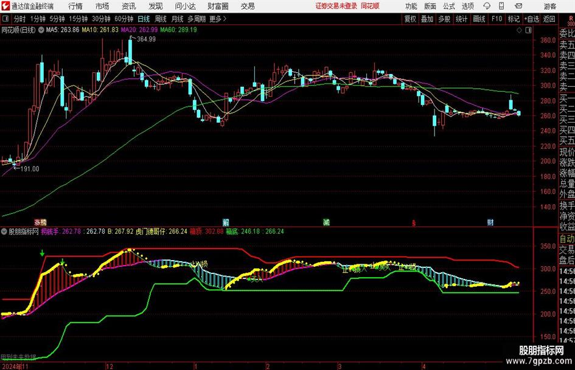Open the 选项 menu
Viewport: 575px width, 370px height.
467,6
